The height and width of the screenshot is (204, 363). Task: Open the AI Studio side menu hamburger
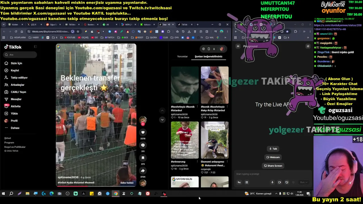click(x=238, y=46)
